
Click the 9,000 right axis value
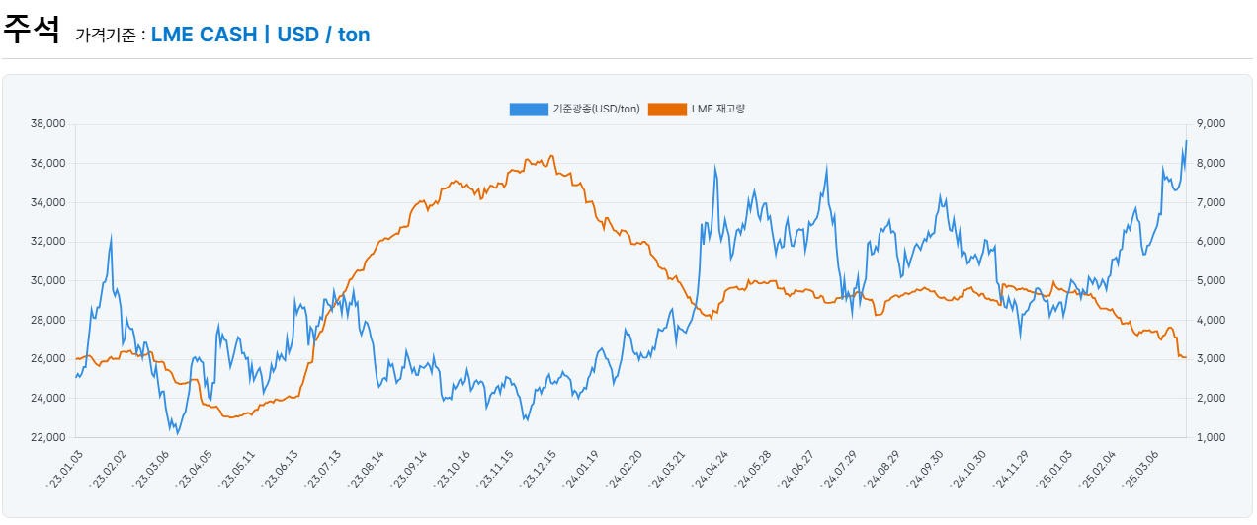click(x=1211, y=124)
